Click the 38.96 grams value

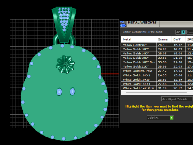[162, 66]
